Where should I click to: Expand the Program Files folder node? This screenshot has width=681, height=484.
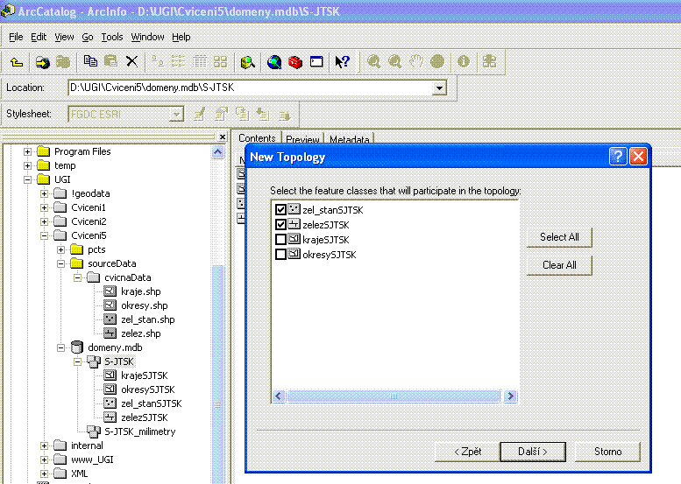(x=27, y=151)
